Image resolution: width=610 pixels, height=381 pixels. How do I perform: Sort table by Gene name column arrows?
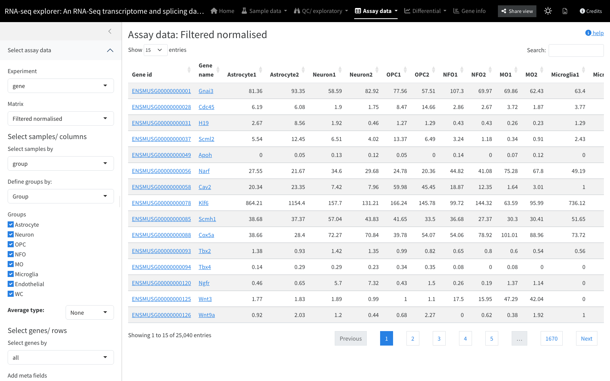pos(218,70)
